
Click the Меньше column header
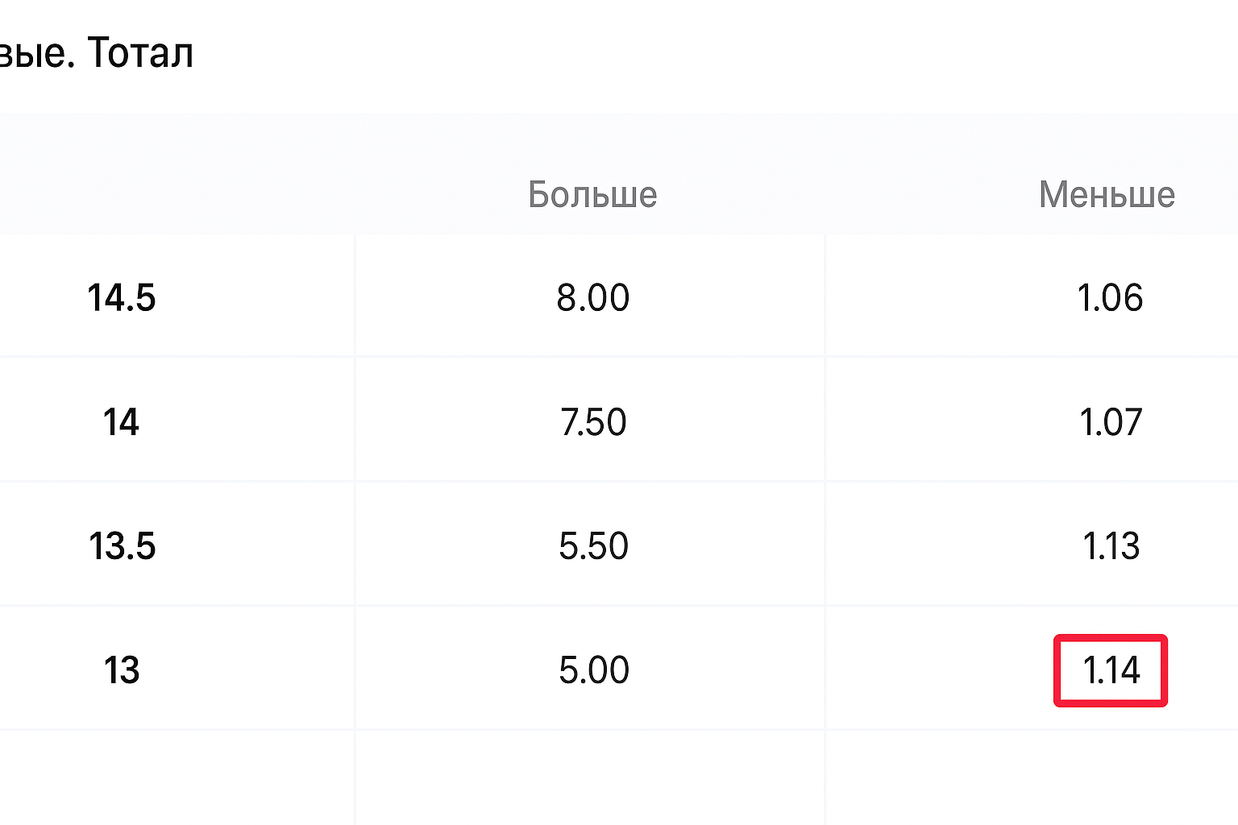point(1107,195)
